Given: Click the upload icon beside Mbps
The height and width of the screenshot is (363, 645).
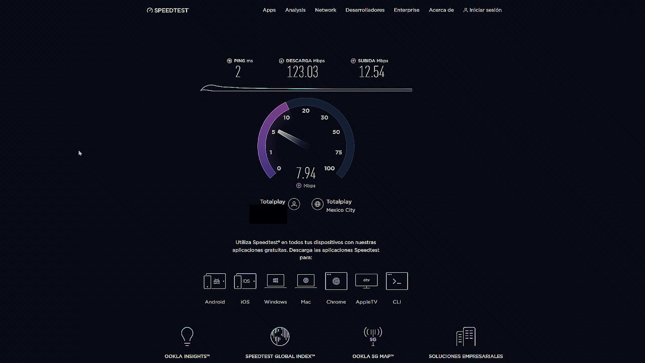Looking at the screenshot, I should point(299,186).
